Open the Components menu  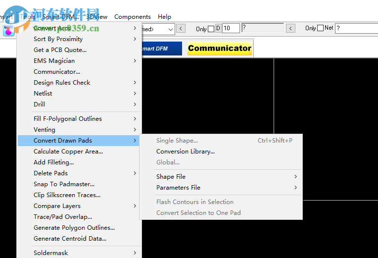[x=132, y=17]
